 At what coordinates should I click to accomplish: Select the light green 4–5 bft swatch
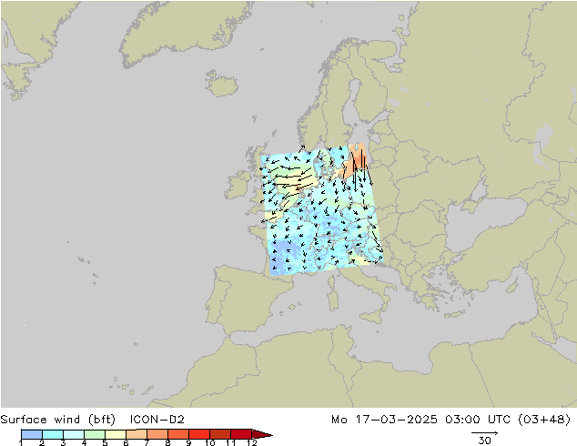coord(95,434)
